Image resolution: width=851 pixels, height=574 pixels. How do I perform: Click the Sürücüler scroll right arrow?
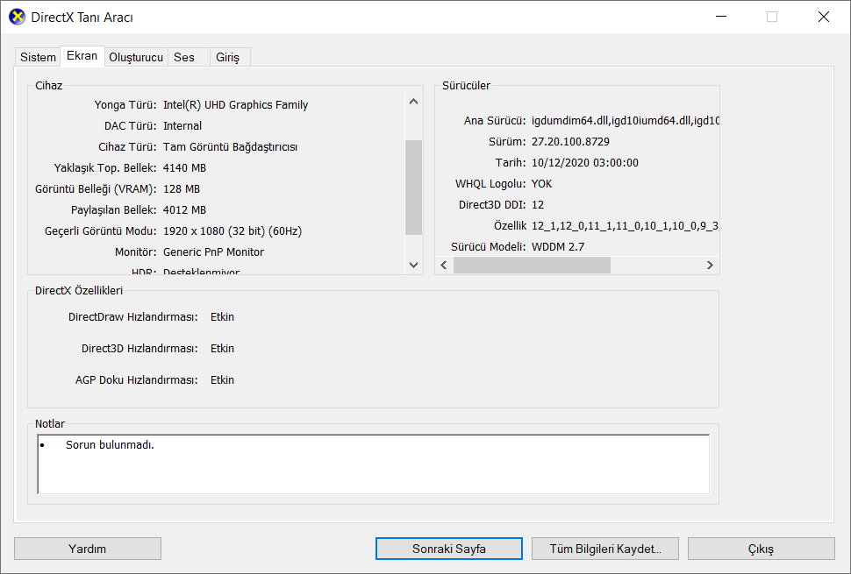(x=710, y=265)
